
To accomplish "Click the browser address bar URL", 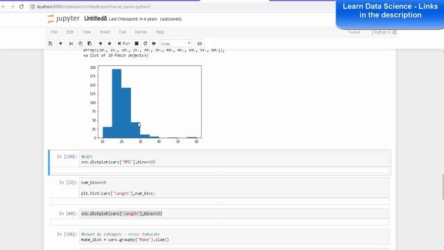I will coord(94,6).
